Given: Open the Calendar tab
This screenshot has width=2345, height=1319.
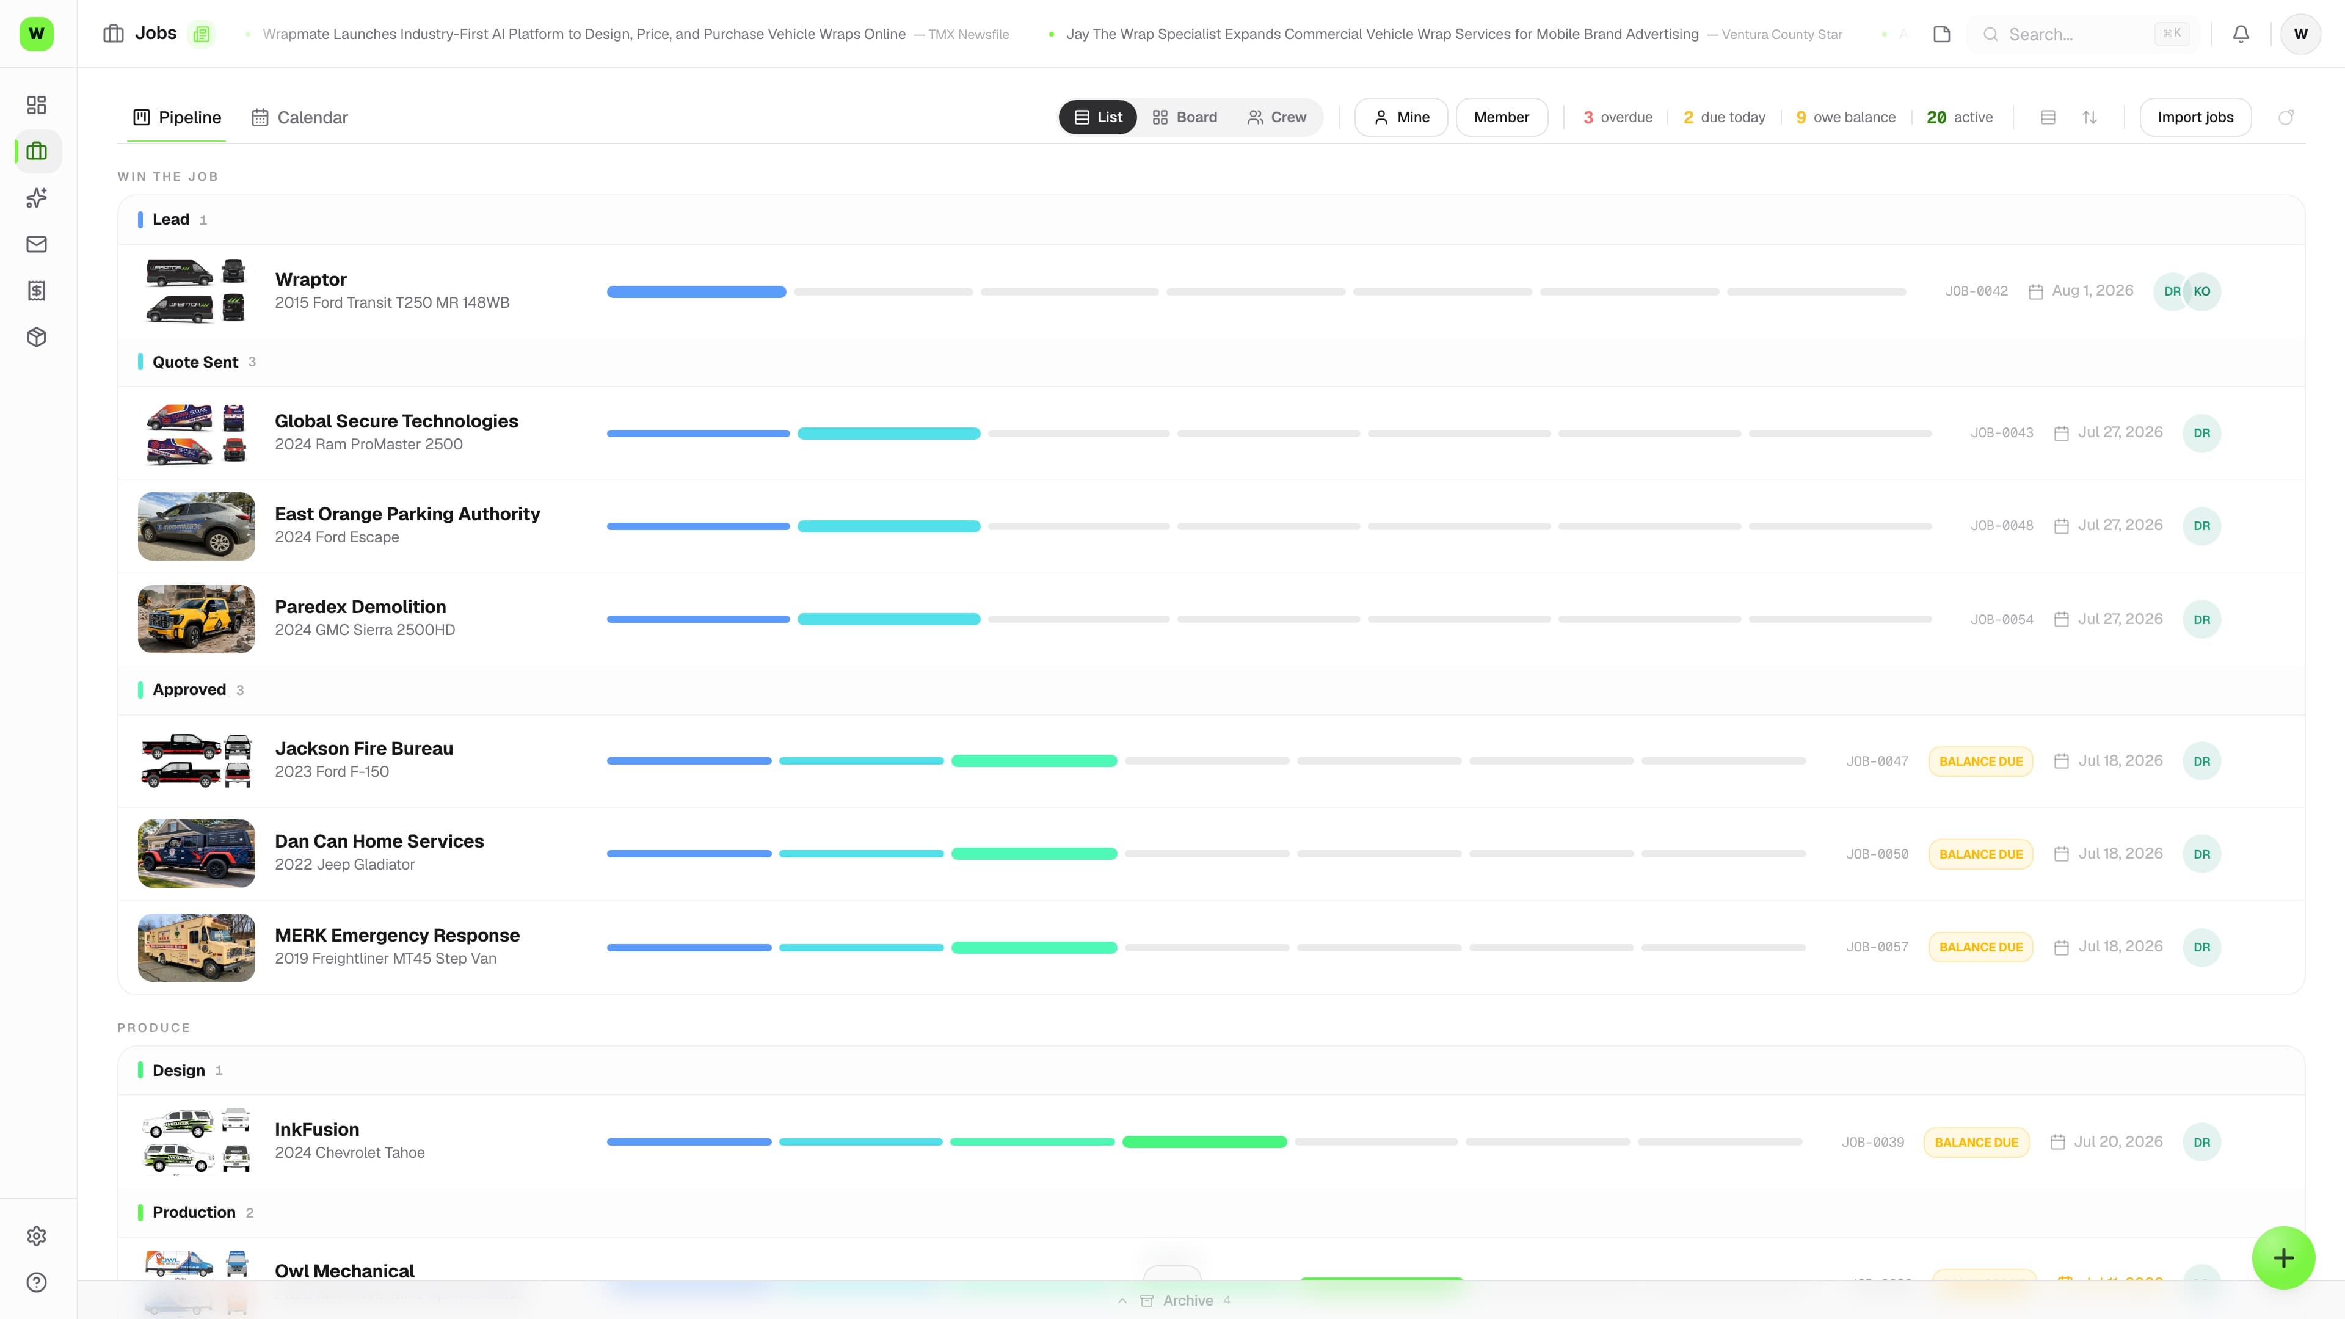Looking at the screenshot, I should tap(299, 117).
